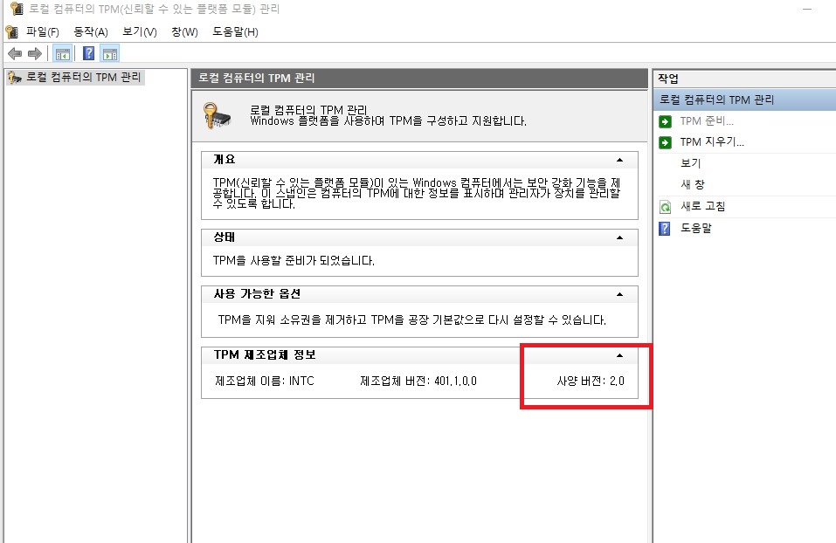
Task: Click green arrow icon beside TPM 준비
Action: coord(665,121)
